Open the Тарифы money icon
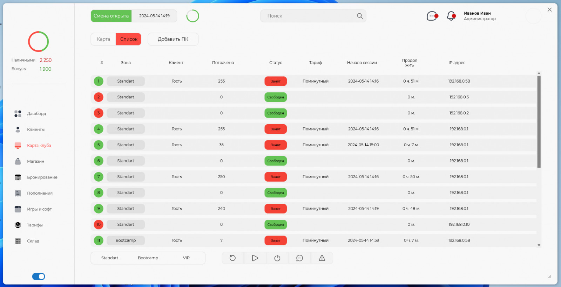The height and width of the screenshot is (287, 561). click(x=18, y=225)
